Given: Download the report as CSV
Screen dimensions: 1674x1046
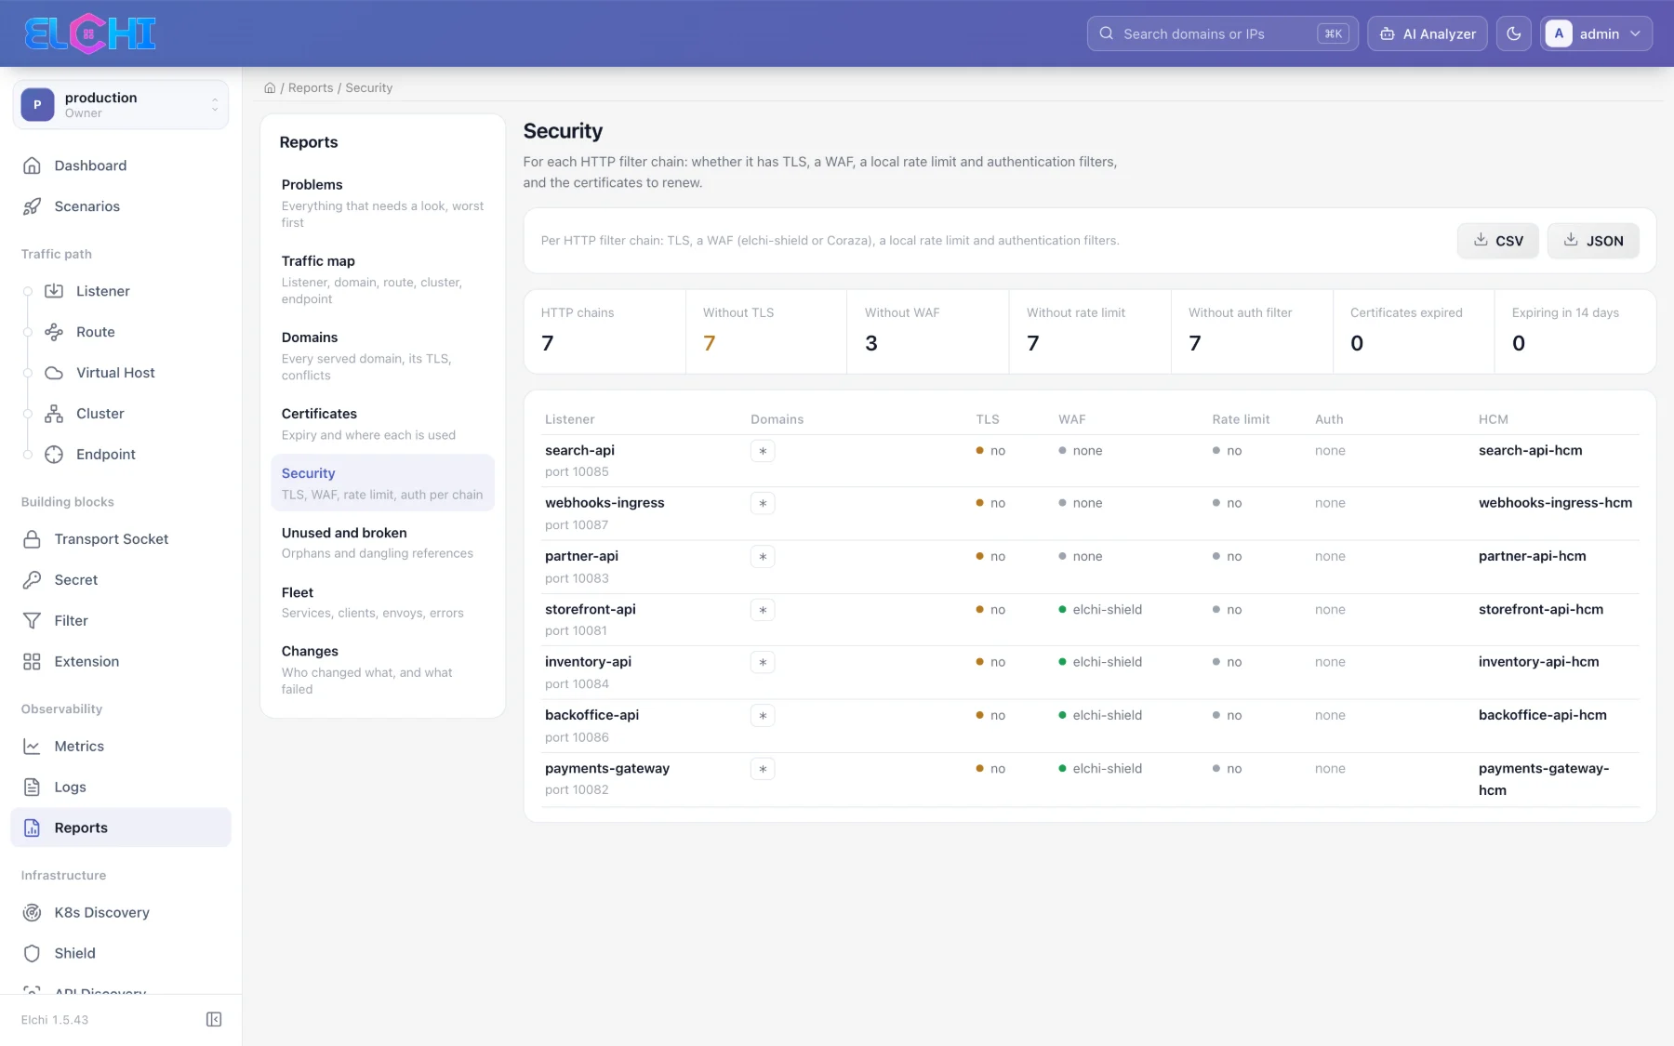Looking at the screenshot, I should point(1497,241).
